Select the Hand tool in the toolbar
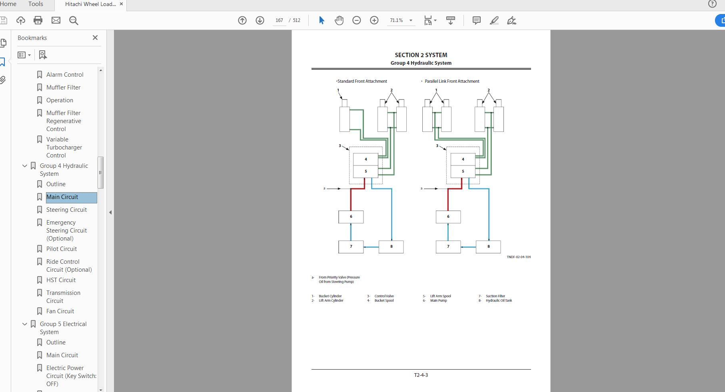Screen dimensions: 725x392 point(339,20)
